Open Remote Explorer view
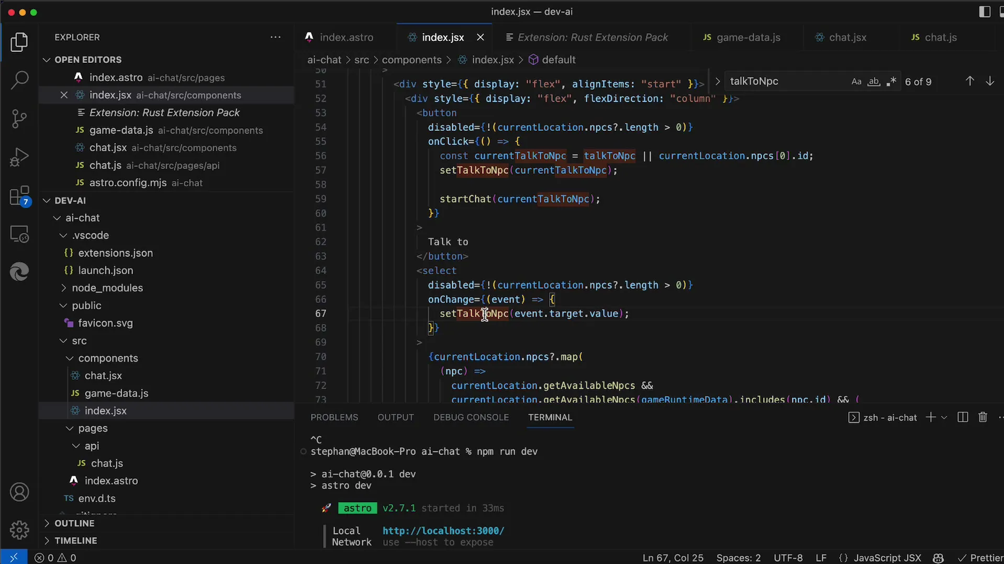 19,234
